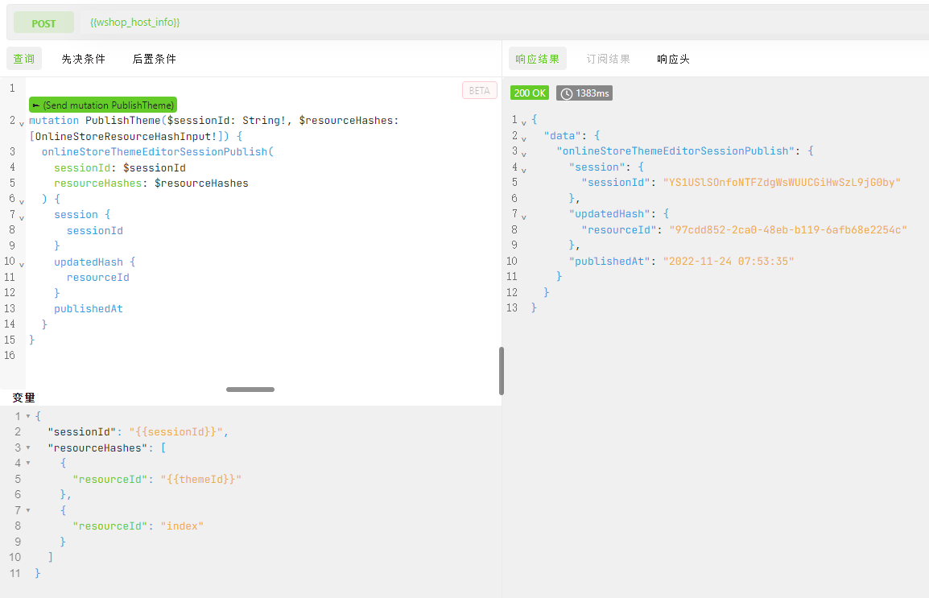Switch to the 订阅结果 tab
Screen dimensions: 929x598
(609, 59)
